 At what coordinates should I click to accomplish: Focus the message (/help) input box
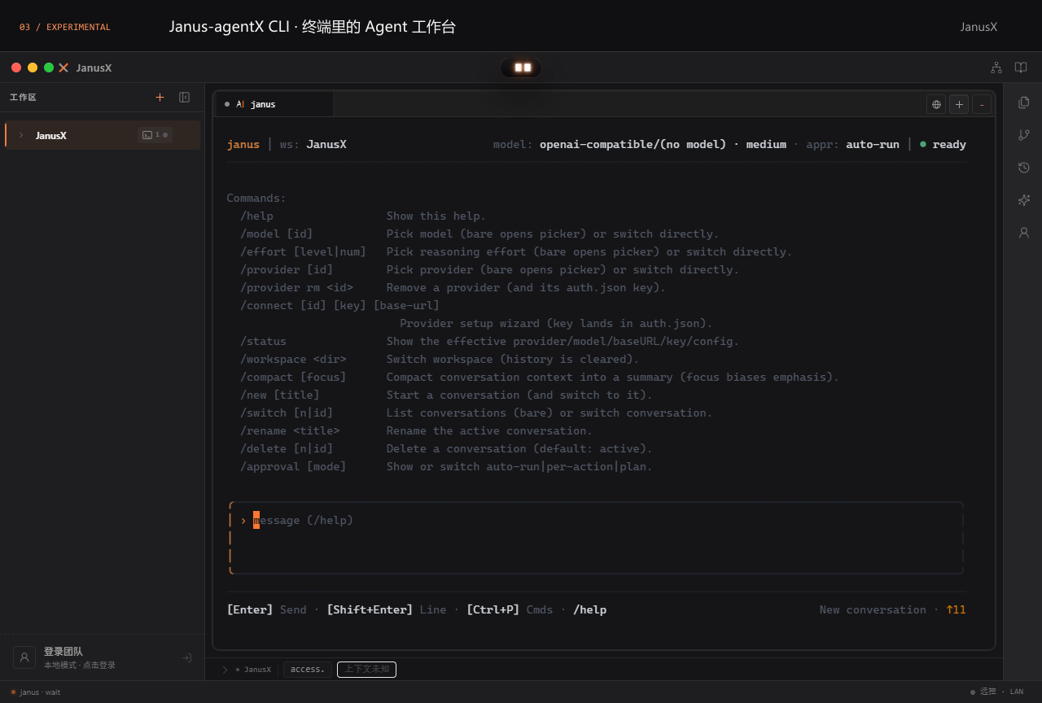tap(597, 538)
